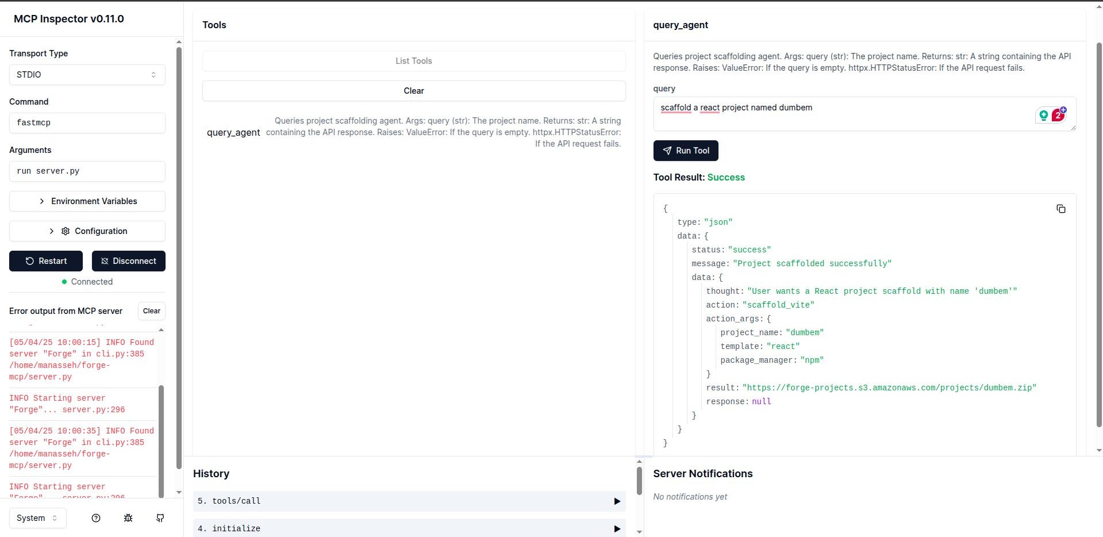
Task: Open the help documentation icon
Action: point(95,518)
